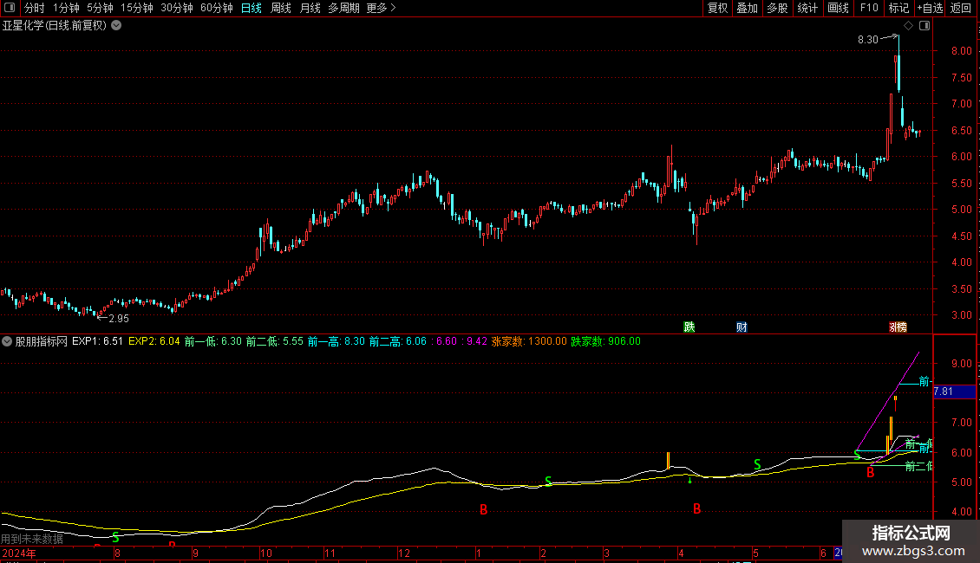Image resolution: width=980 pixels, height=563 pixels.
Task: Click +自选 to add to watchlist
Action: [x=930, y=8]
